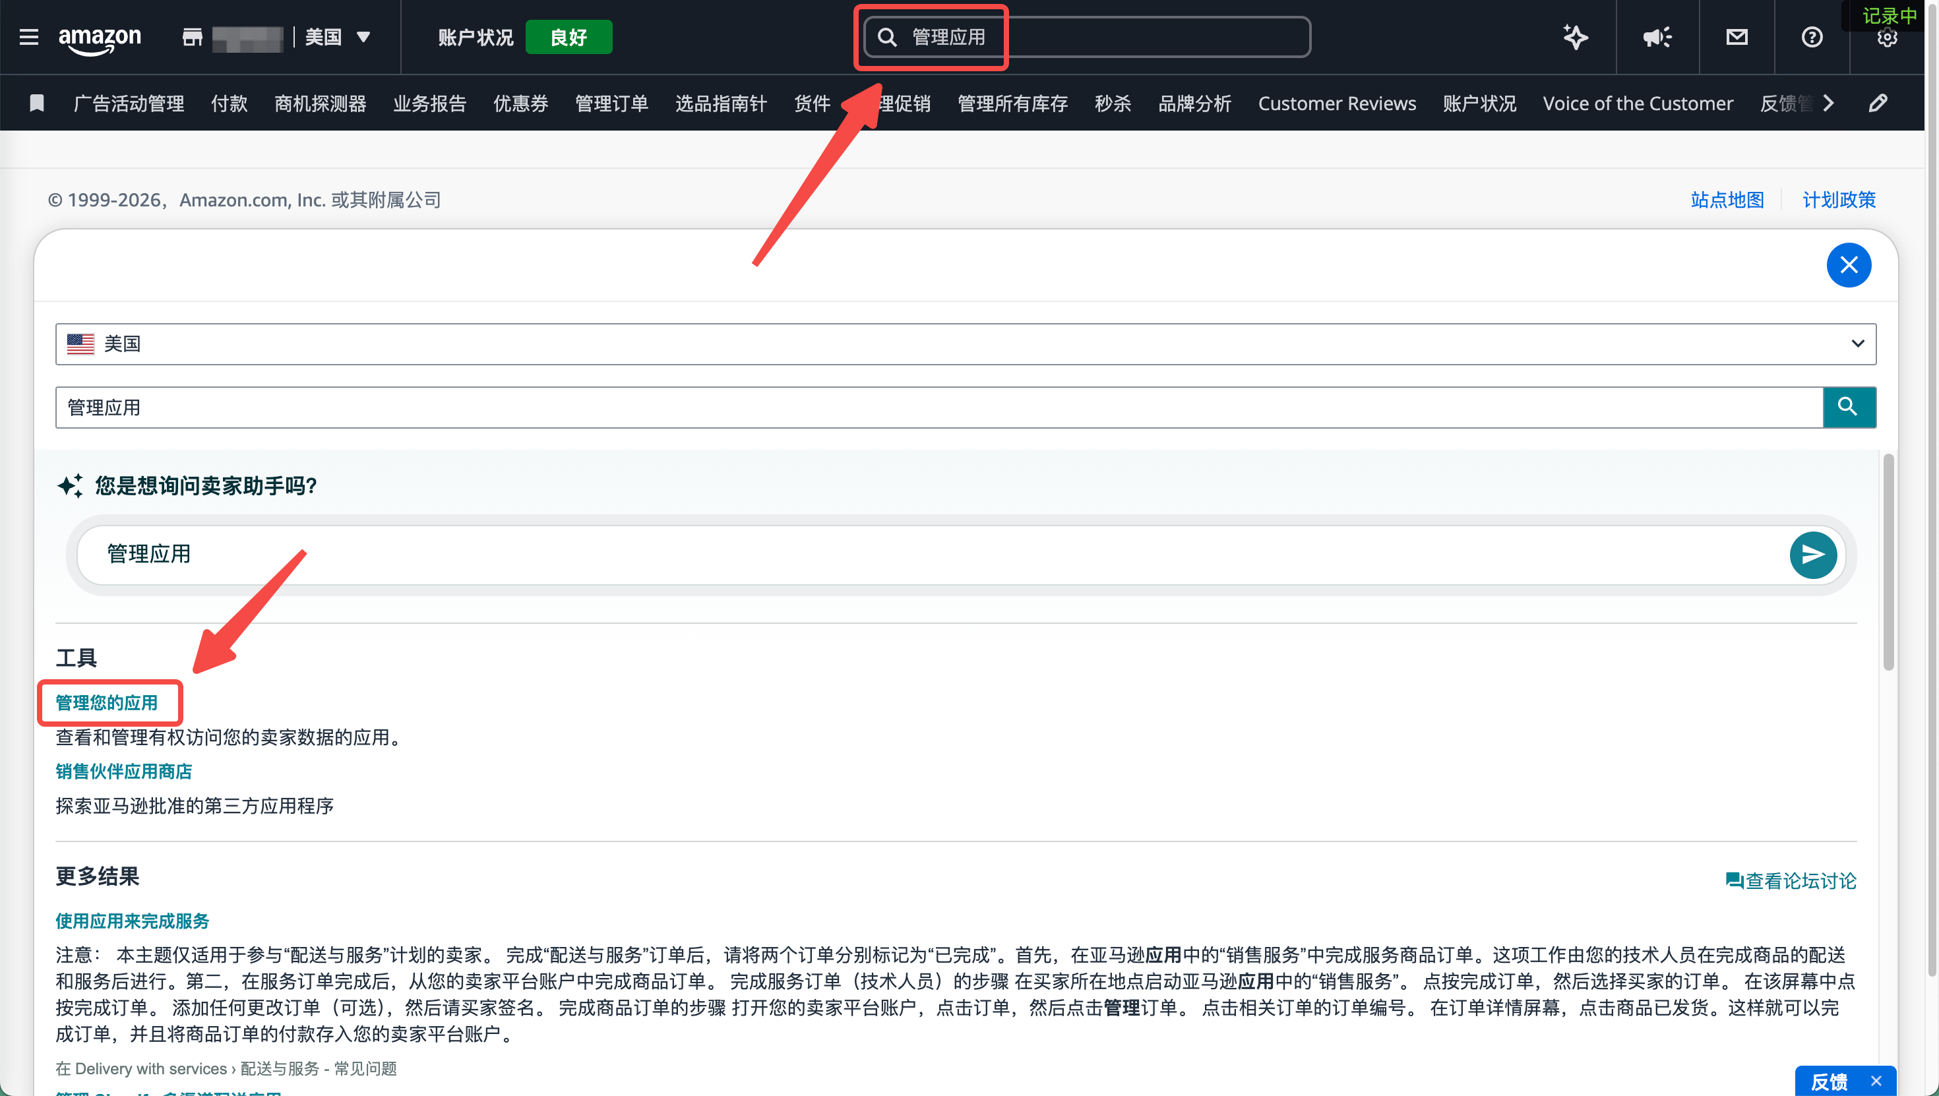Open the sparkle seller assistant icon
Viewport: 1939px width, 1096px height.
coord(1575,37)
